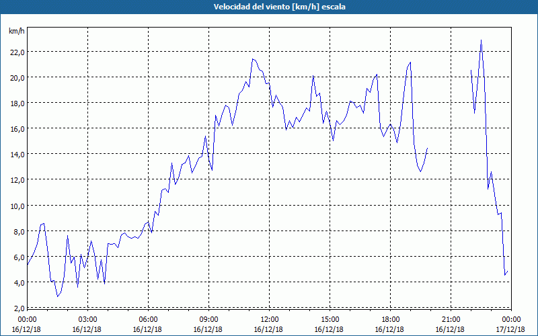Select the 16/12/18 date under 21:00
The height and width of the screenshot is (336, 538).
click(x=450, y=329)
